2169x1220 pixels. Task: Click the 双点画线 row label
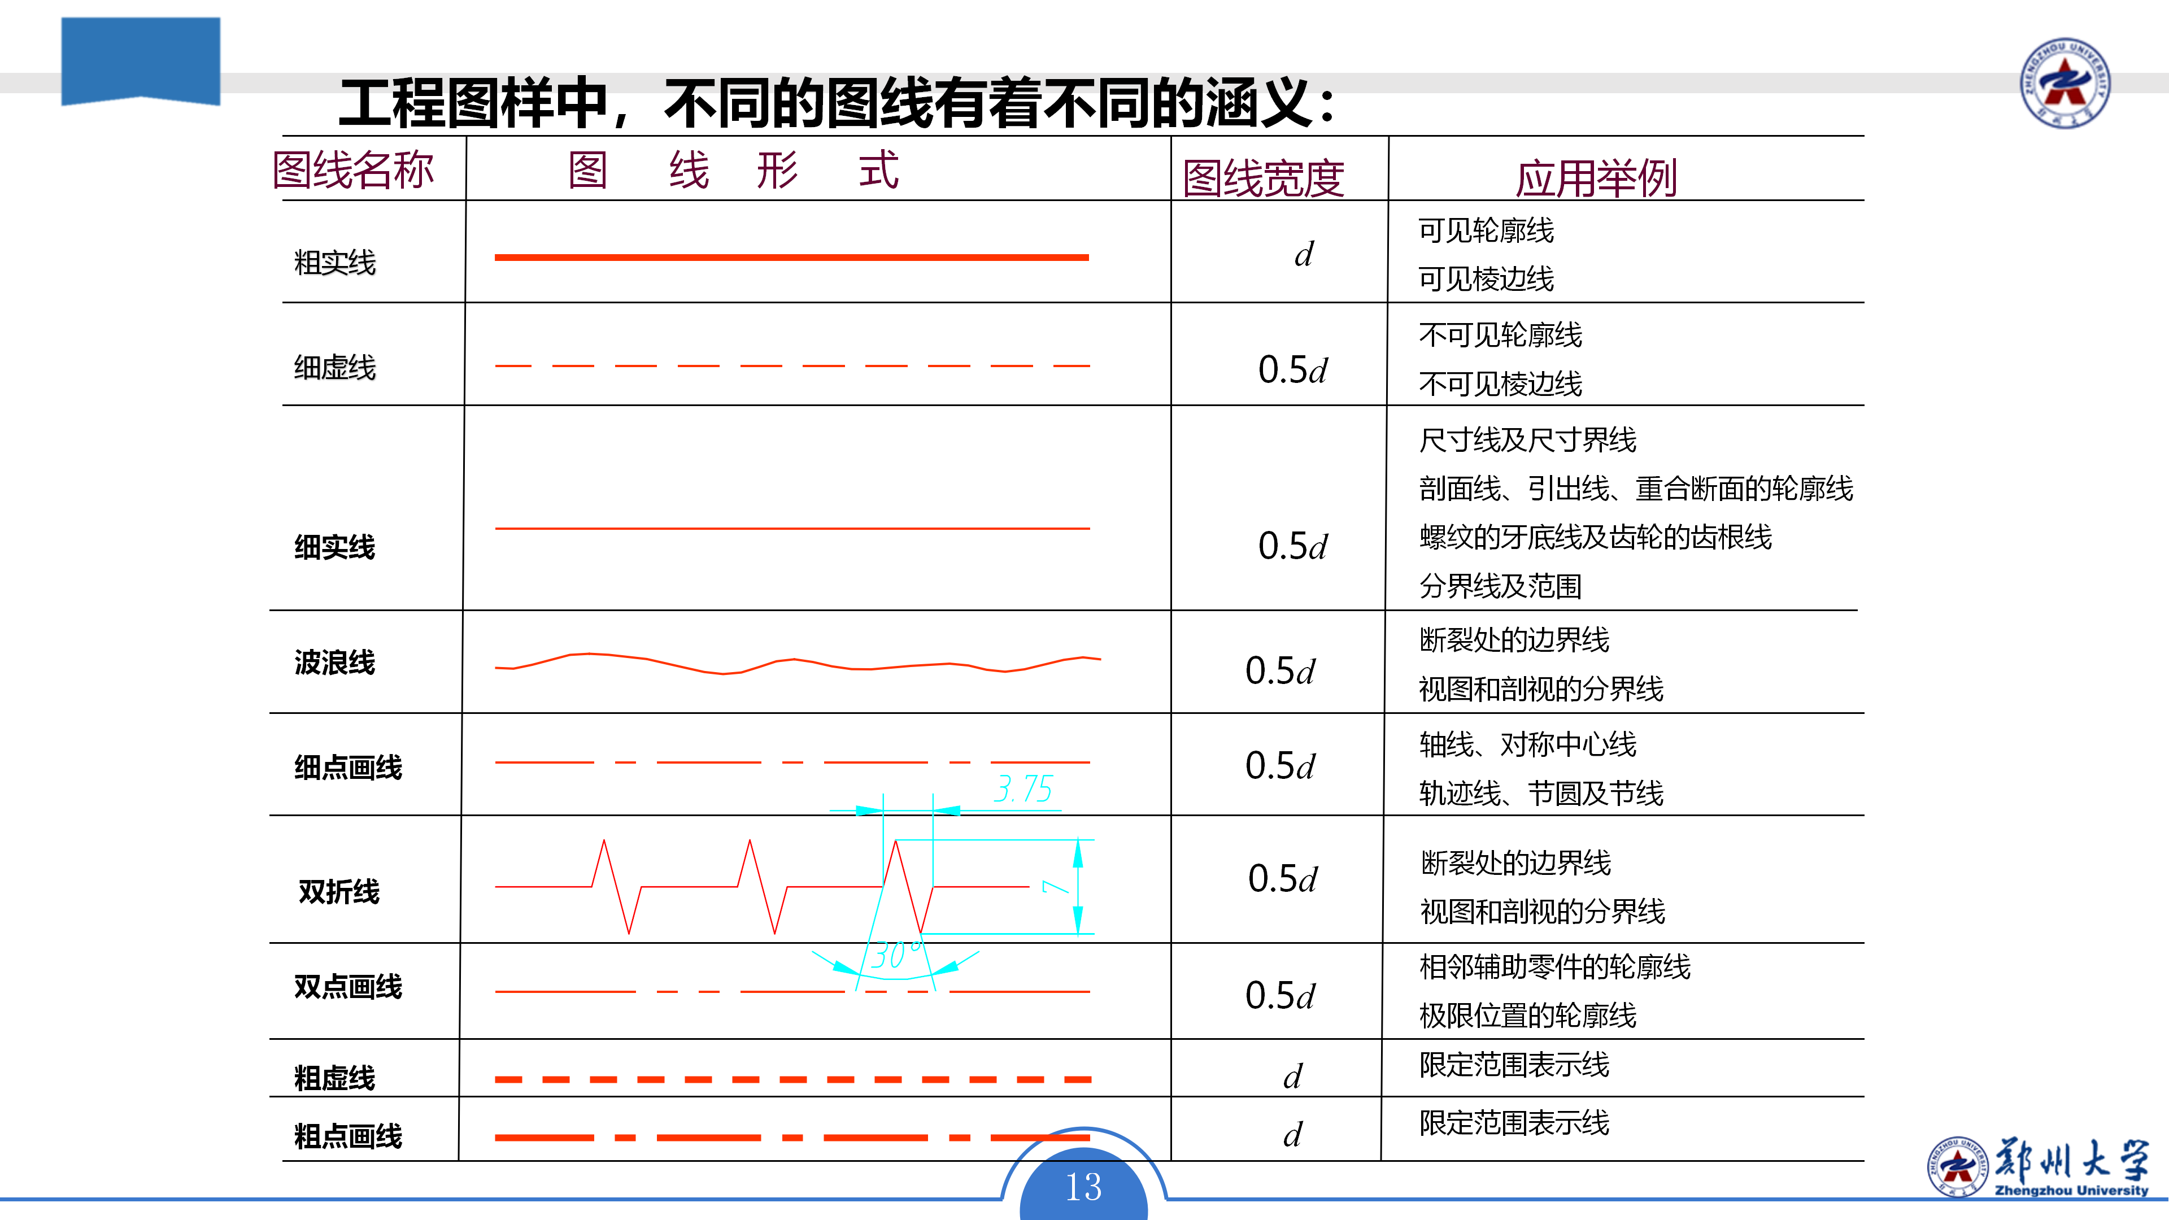(348, 986)
